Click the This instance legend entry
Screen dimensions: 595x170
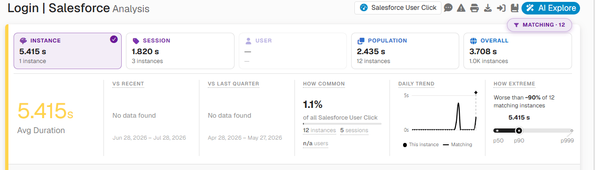420,145
